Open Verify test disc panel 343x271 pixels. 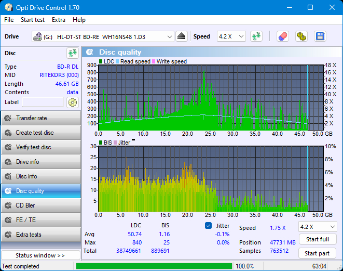(x=41, y=147)
